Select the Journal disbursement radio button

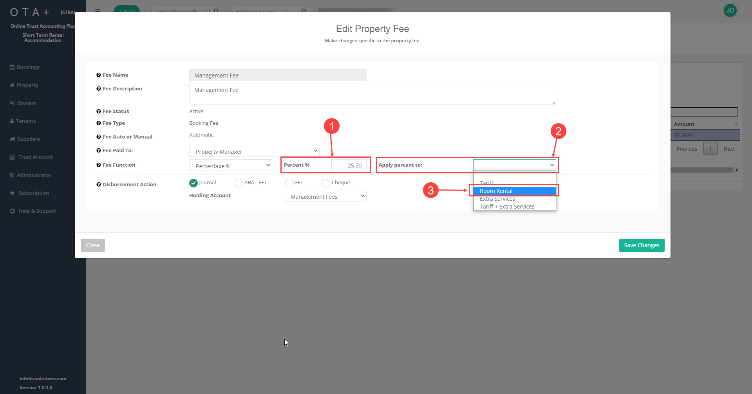(x=193, y=183)
